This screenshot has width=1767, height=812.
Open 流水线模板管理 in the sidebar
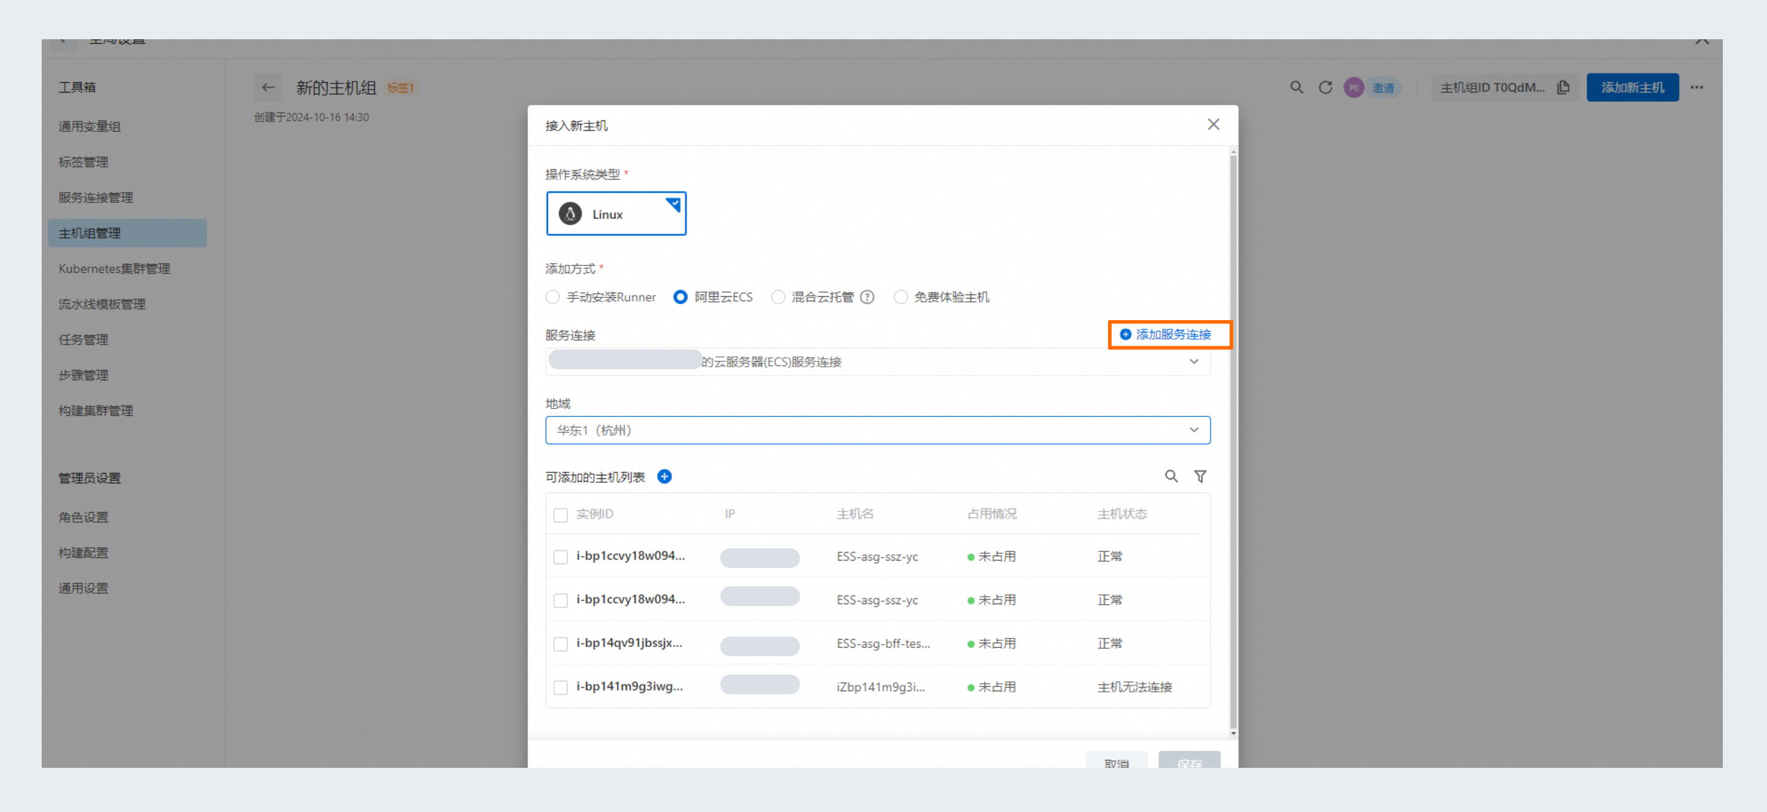point(101,304)
